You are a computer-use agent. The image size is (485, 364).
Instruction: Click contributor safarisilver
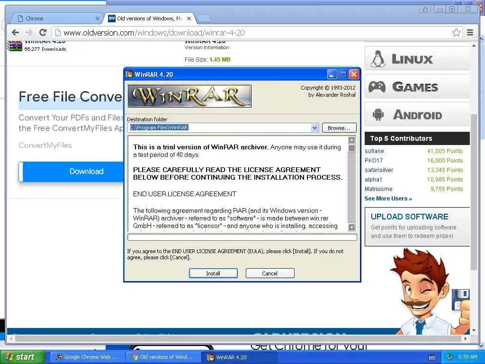click(x=379, y=170)
